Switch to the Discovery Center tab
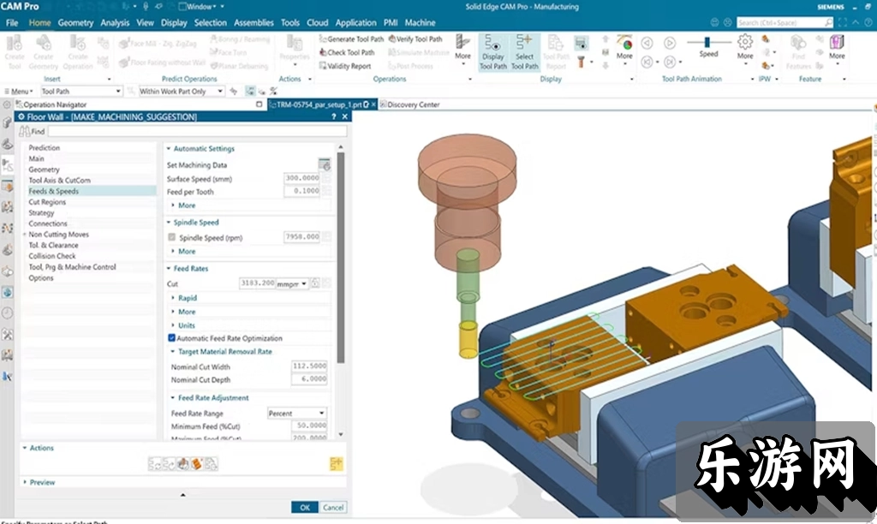Screen dimensions: 877x524 [410, 104]
